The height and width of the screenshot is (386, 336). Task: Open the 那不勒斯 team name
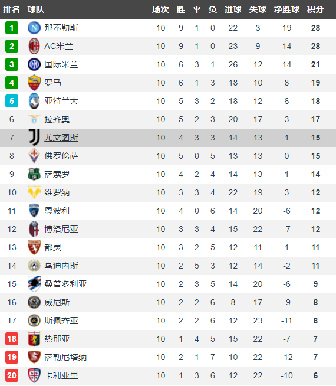click(x=61, y=28)
